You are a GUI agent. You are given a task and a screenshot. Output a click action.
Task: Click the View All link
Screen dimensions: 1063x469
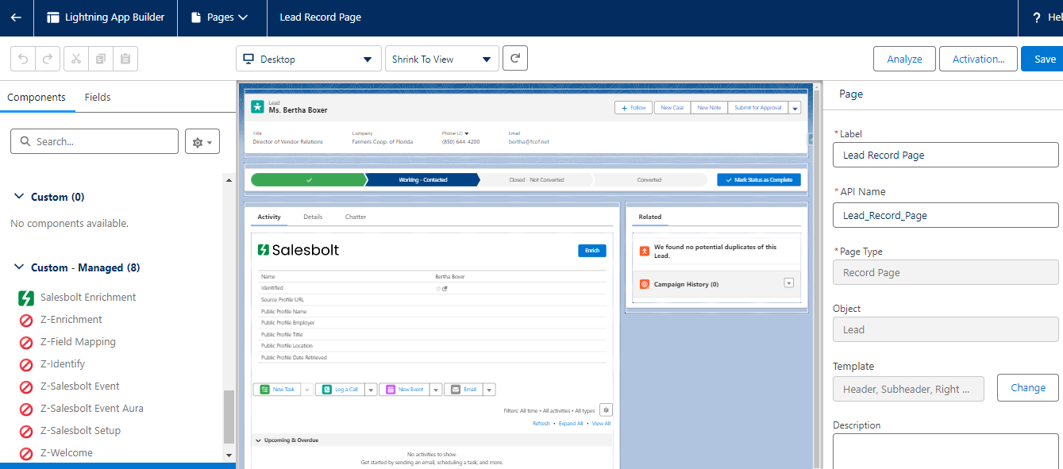click(601, 424)
